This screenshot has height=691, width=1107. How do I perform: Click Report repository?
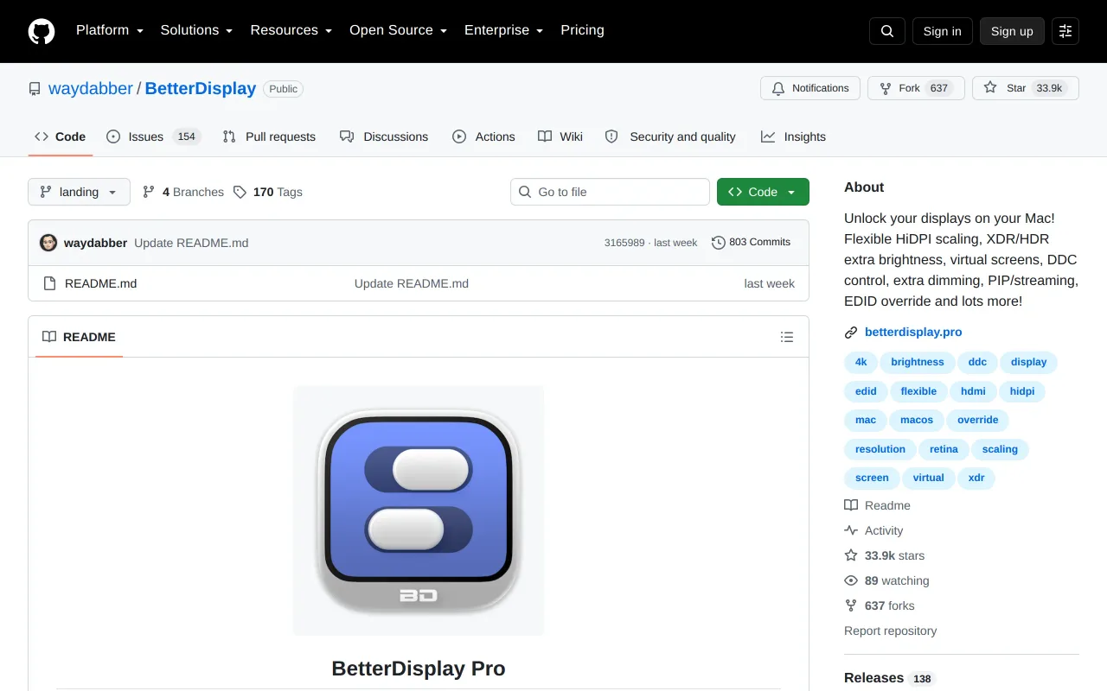(890, 631)
